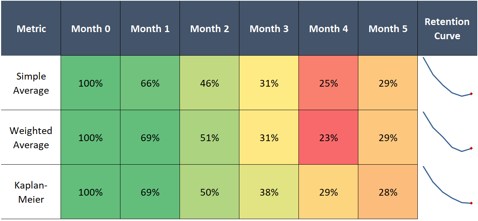Screen dimensions: 478x221
Task: Select Simple Average Month 1 cell 66%
Action: 150,83
